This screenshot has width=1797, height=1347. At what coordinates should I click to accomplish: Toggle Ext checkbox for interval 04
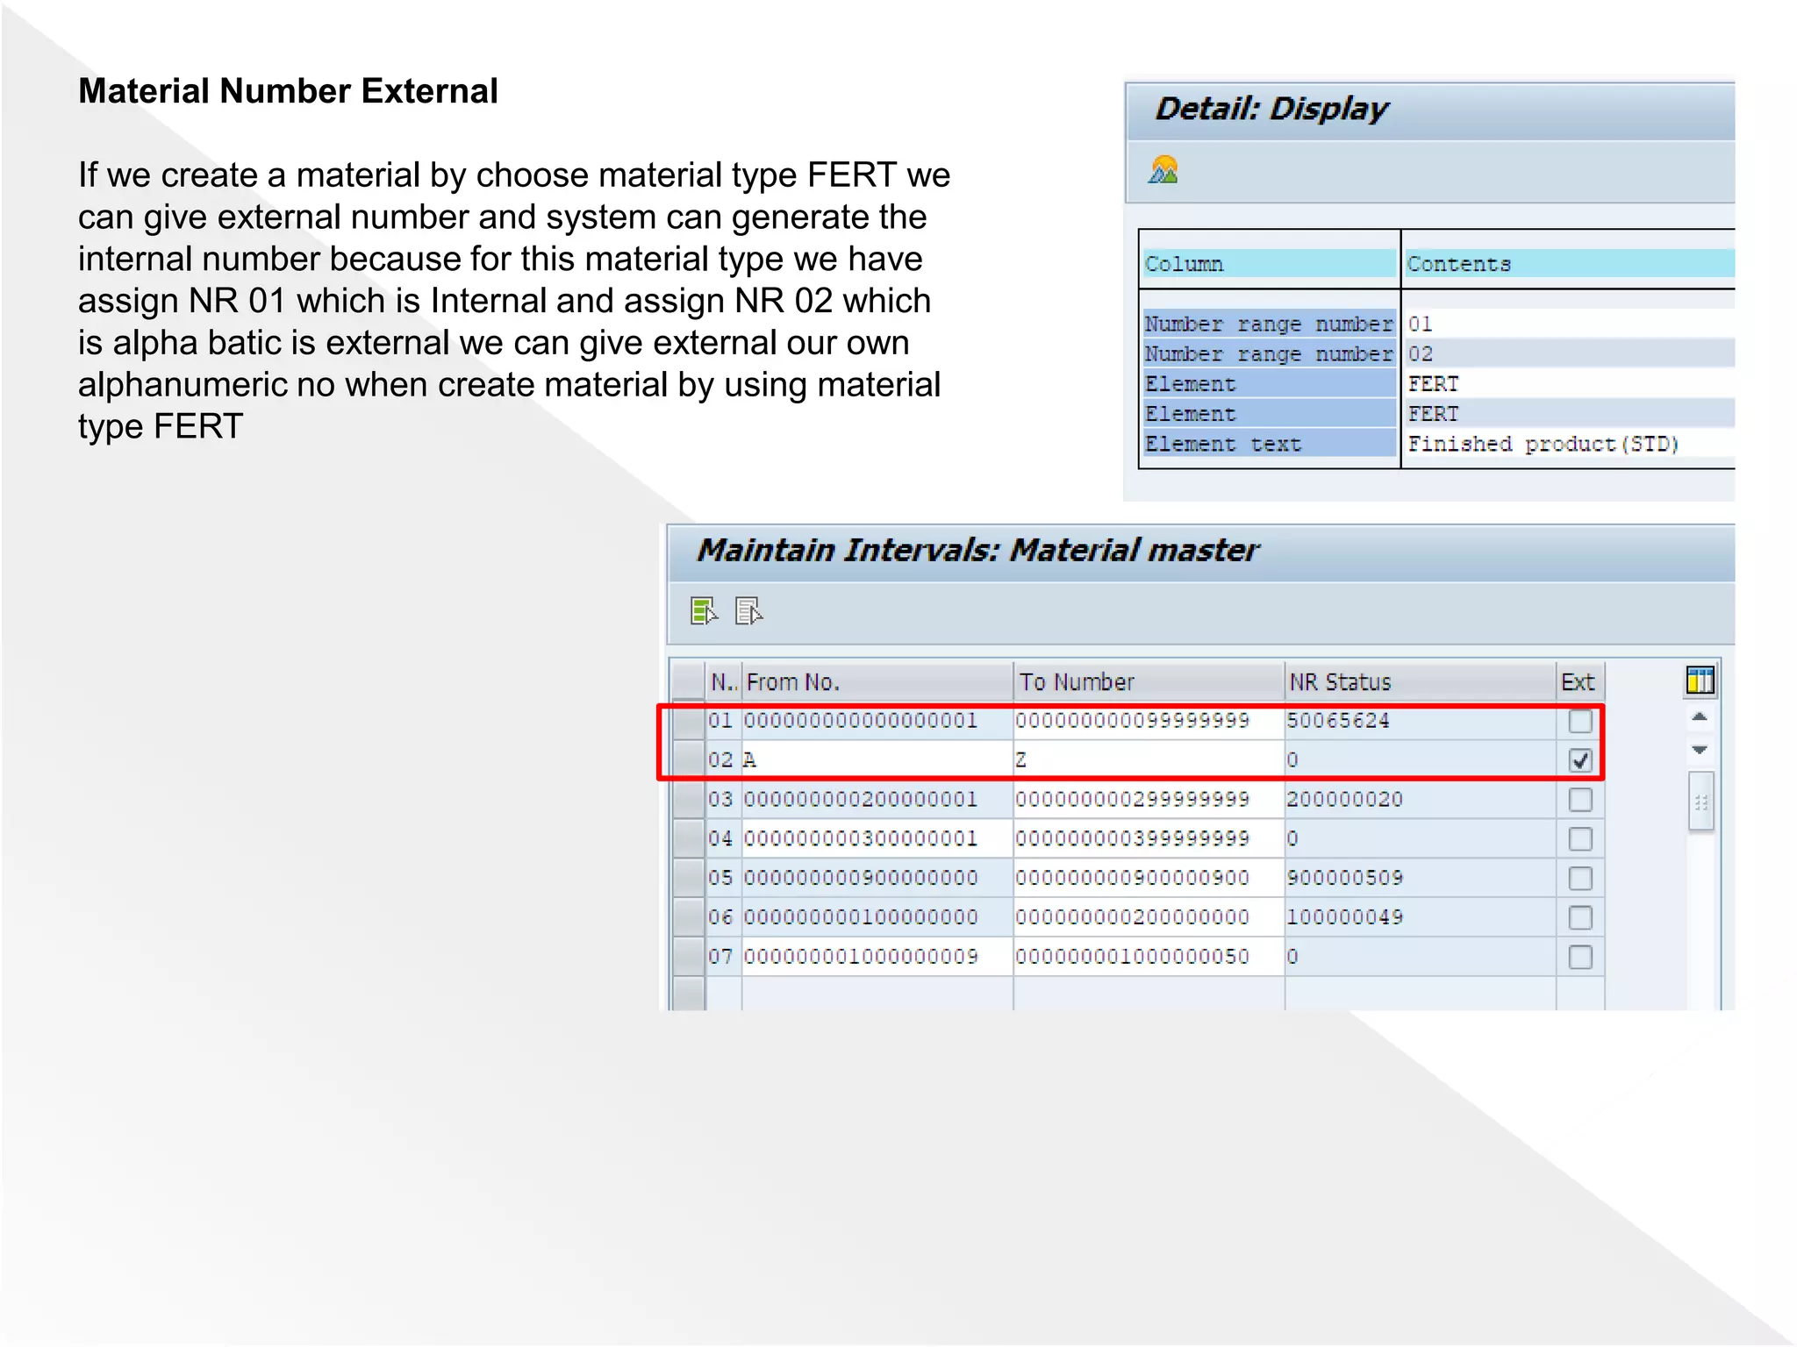(x=1580, y=839)
